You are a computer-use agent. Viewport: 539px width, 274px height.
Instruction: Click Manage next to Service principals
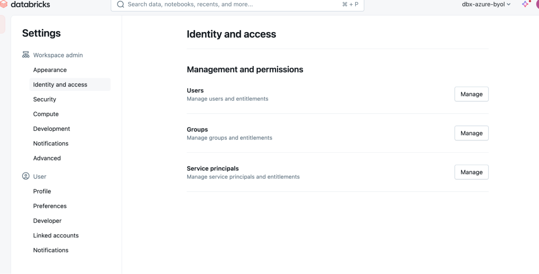click(x=471, y=172)
